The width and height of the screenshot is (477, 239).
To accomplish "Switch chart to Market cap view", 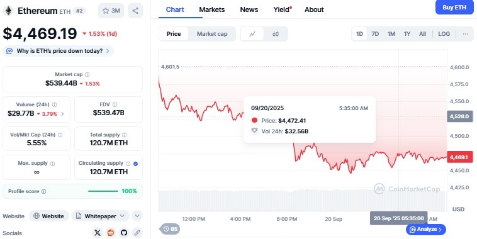I will click(212, 34).
